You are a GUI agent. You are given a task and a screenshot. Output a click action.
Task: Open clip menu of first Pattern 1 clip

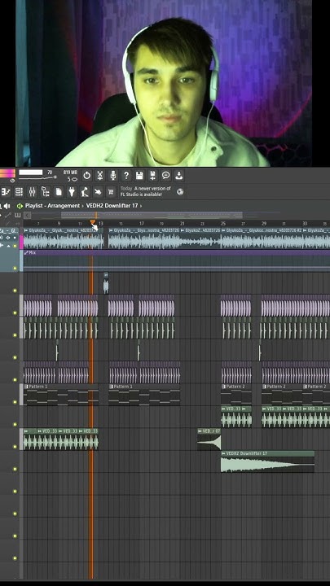(26, 387)
